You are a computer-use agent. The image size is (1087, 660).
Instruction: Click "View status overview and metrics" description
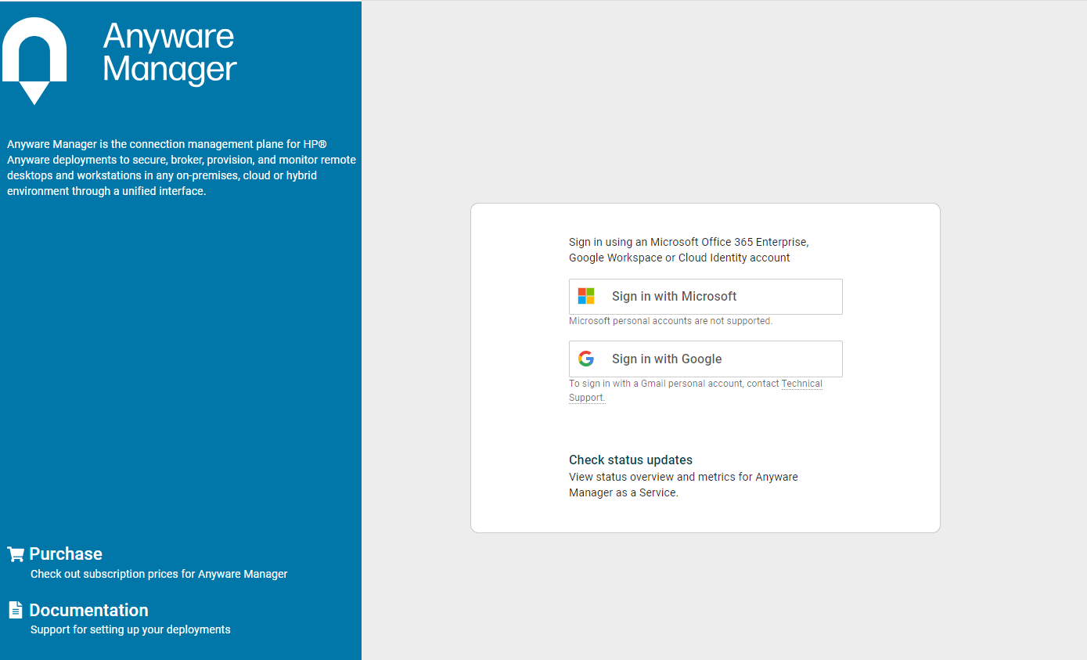click(683, 485)
